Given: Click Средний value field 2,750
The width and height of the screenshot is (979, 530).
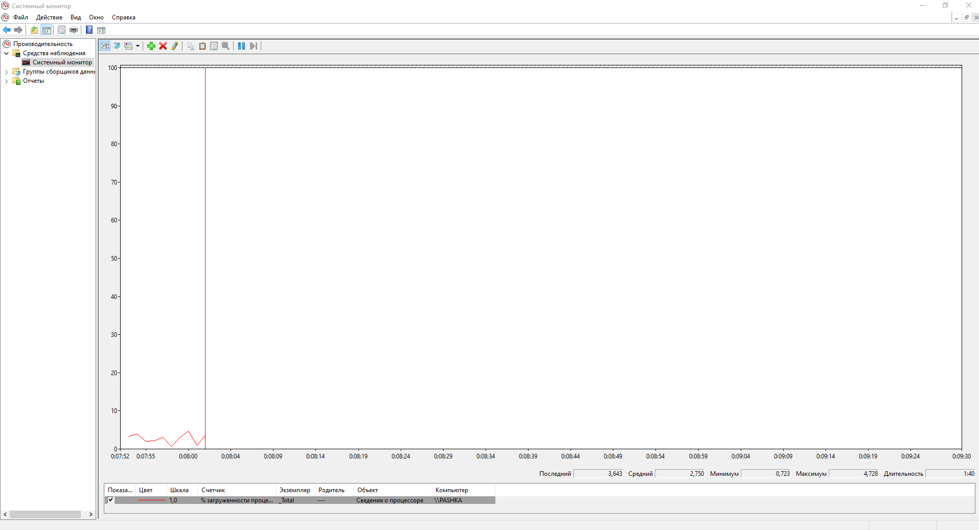Looking at the screenshot, I should click(680, 474).
